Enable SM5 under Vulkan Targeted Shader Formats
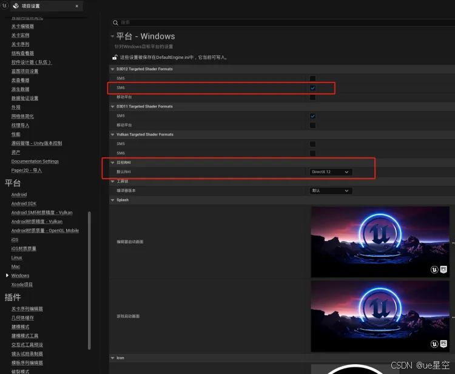Image resolution: width=455 pixels, height=374 pixels. click(312, 144)
